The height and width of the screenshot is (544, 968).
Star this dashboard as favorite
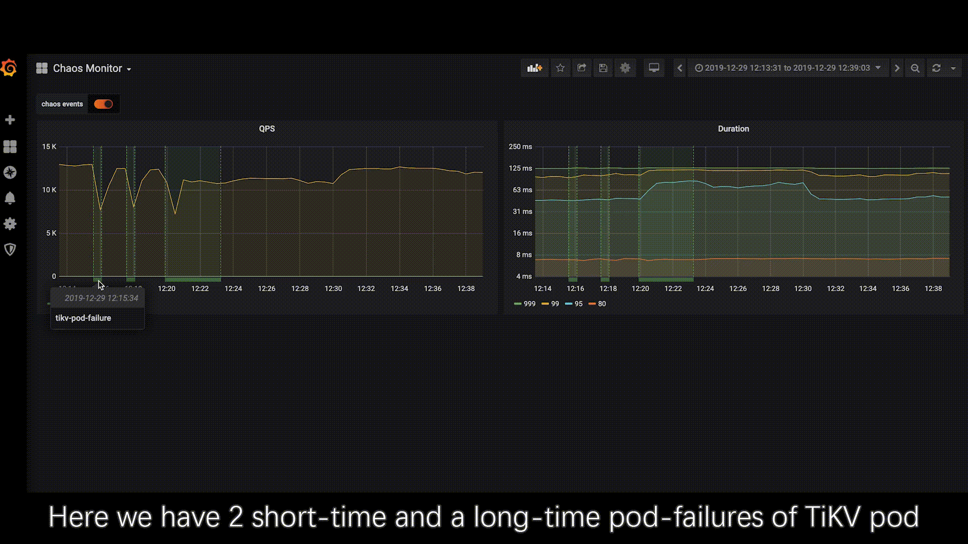tap(560, 68)
